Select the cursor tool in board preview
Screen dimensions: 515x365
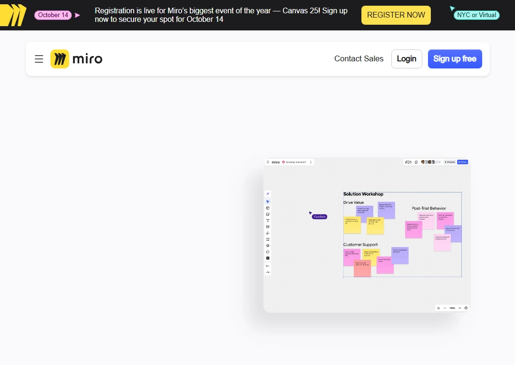coord(268,202)
